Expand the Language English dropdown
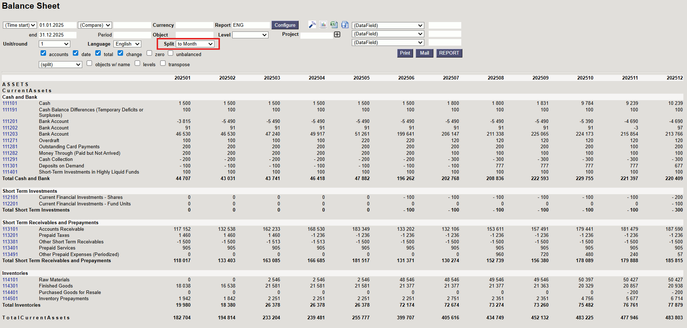The image size is (687, 328). (128, 44)
